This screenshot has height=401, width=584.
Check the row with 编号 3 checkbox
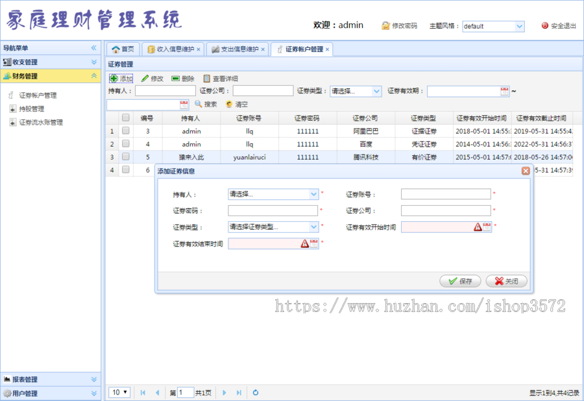125,130
